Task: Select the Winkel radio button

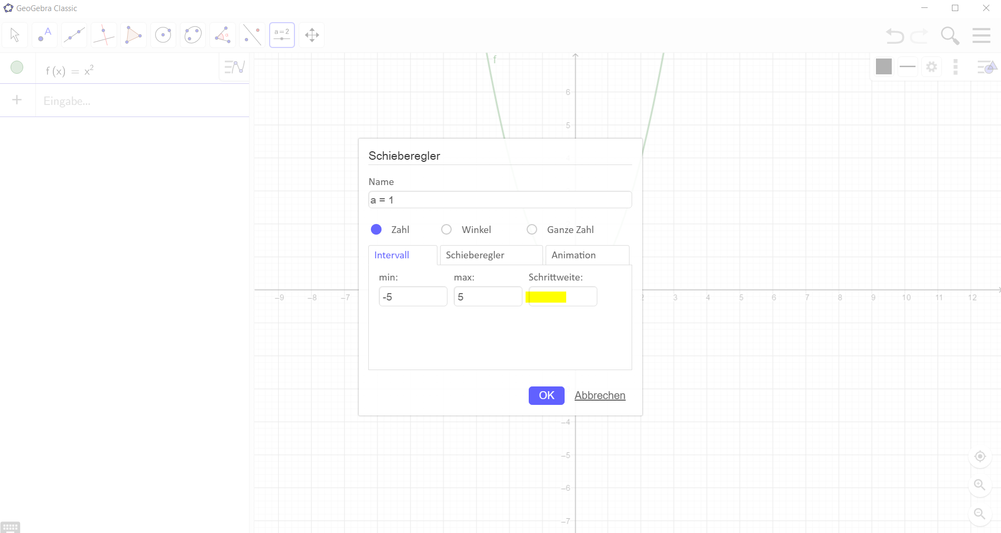Action: 446,229
